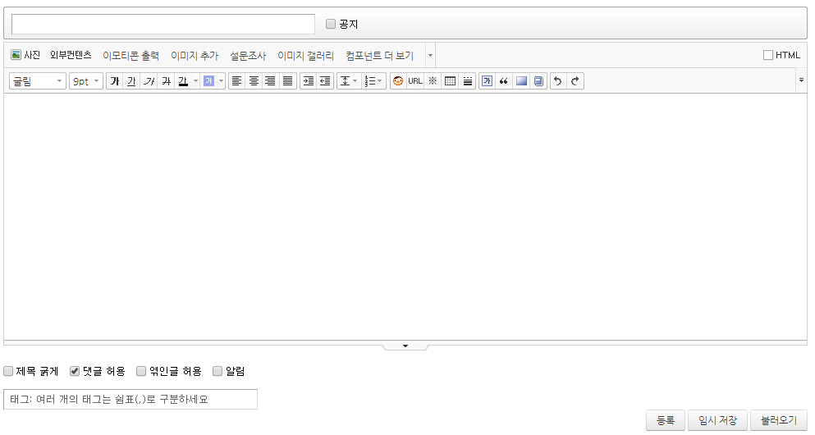
Task: Insert a URL link
Action: pyautogui.click(x=415, y=81)
